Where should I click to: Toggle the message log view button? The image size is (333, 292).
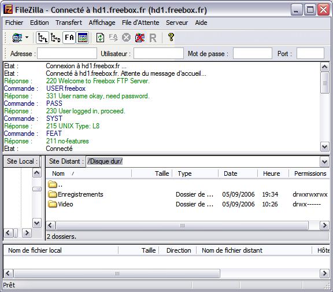coord(83,38)
